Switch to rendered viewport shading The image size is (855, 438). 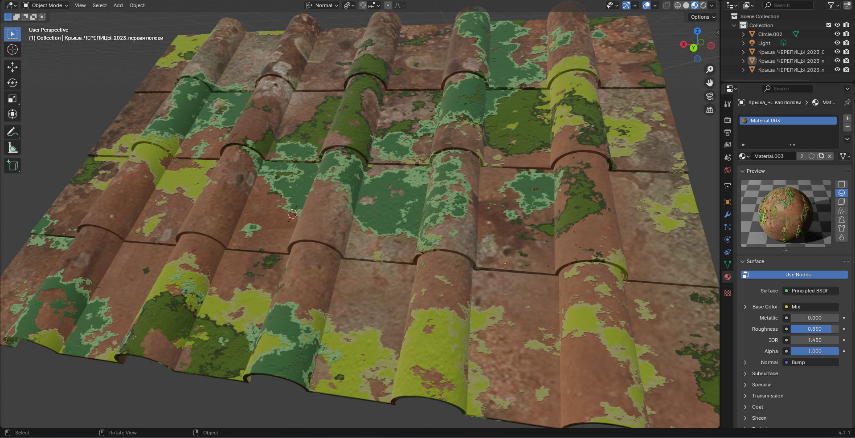pos(703,5)
